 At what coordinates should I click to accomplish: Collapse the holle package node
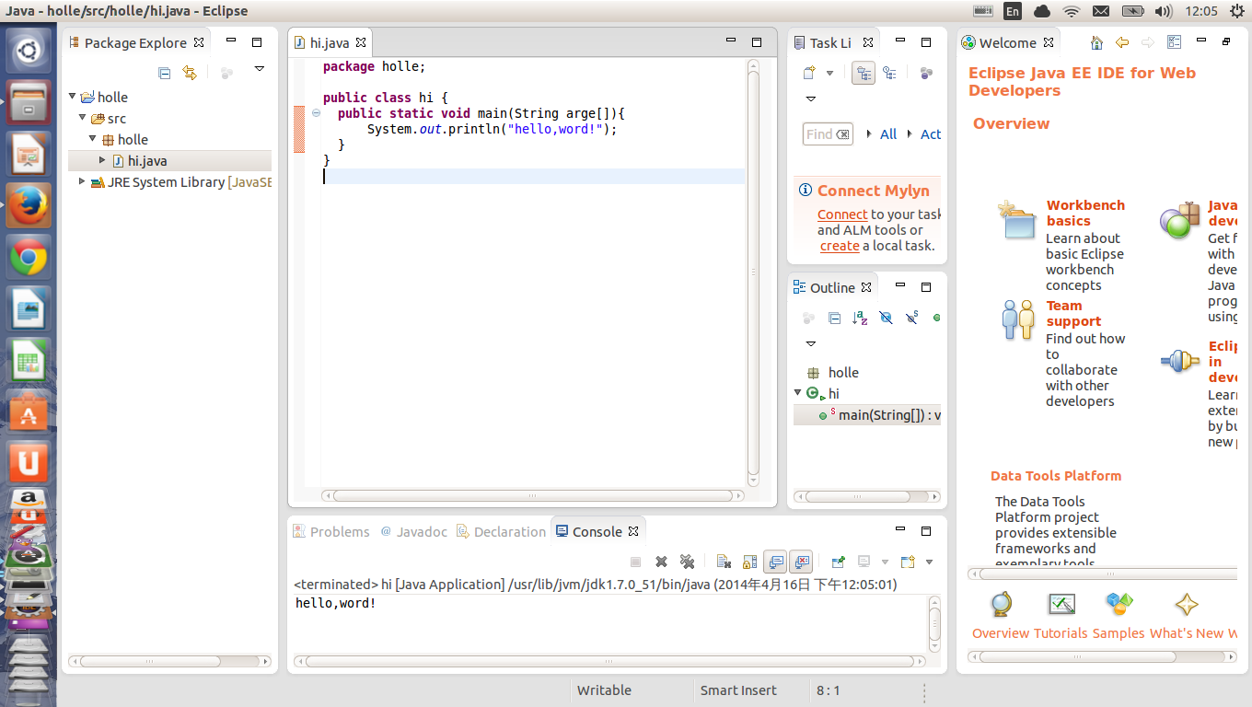[x=93, y=138]
